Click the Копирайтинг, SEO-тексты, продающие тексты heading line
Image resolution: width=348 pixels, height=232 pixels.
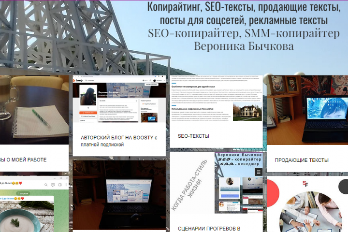(x=244, y=7)
